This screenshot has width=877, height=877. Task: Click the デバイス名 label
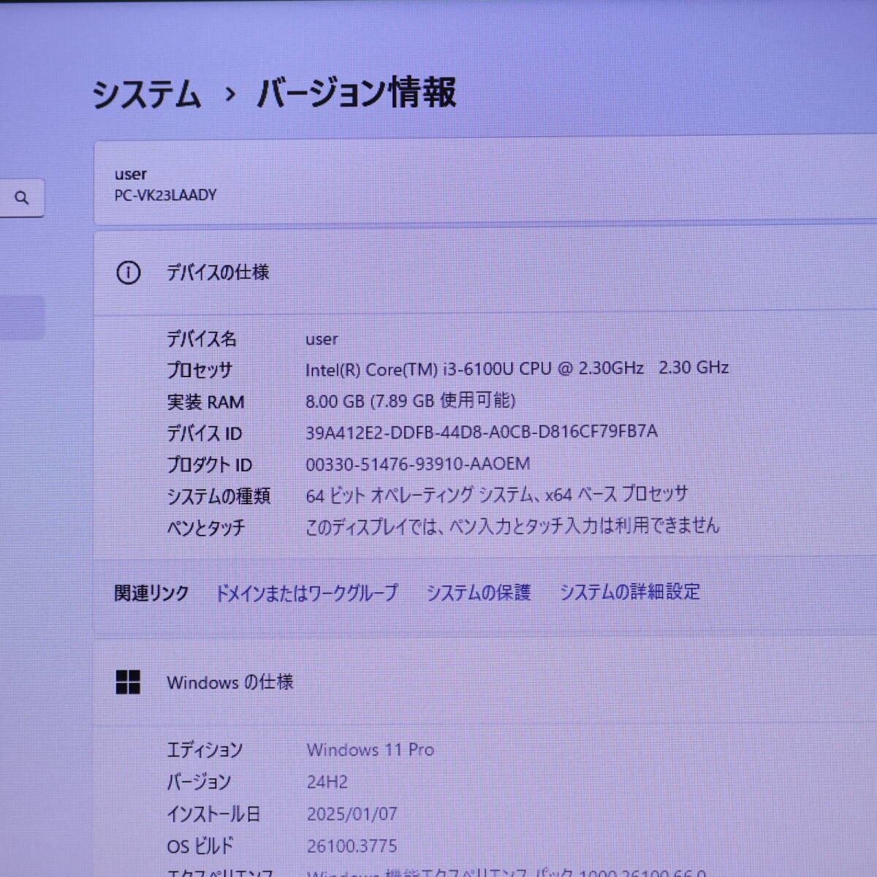(x=202, y=339)
